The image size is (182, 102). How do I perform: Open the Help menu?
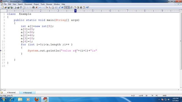pyautogui.click(x=63, y=4)
